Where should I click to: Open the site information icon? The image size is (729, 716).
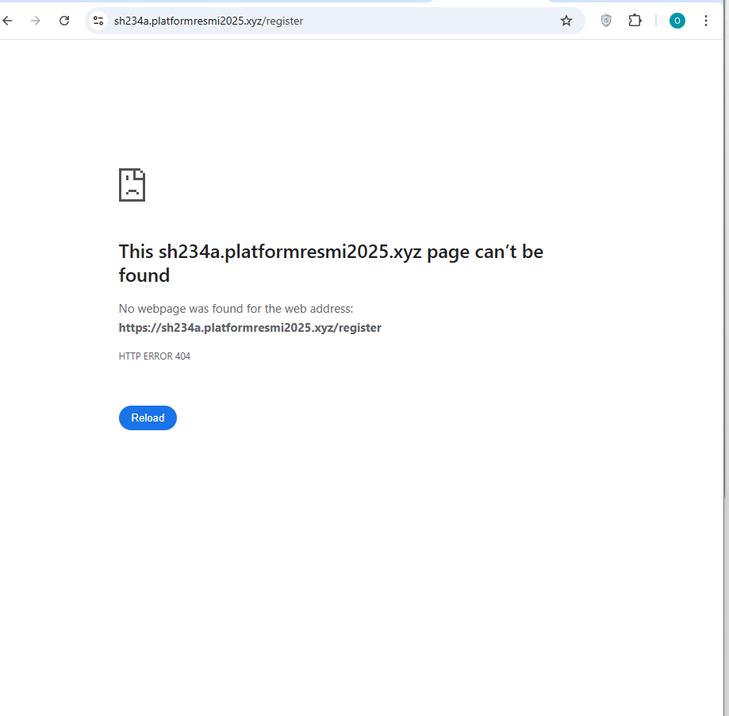tap(98, 21)
